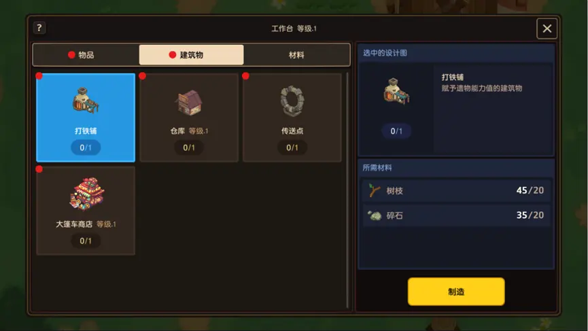Screen dimensions: 588x331
Task: Select the 大篷车商店 caravan shop icon
Action: click(x=86, y=194)
